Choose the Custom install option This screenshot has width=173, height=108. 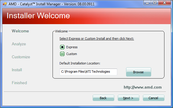pos(62,54)
